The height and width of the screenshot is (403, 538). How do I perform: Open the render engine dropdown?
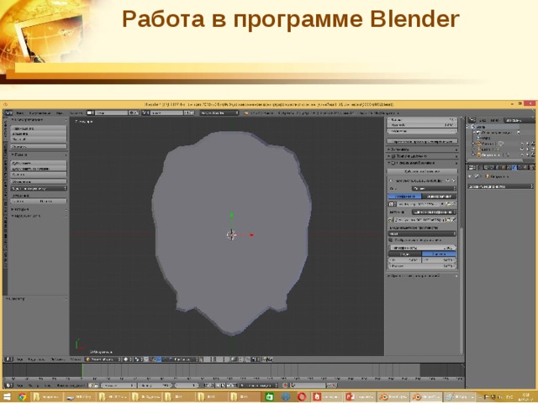click(x=219, y=113)
